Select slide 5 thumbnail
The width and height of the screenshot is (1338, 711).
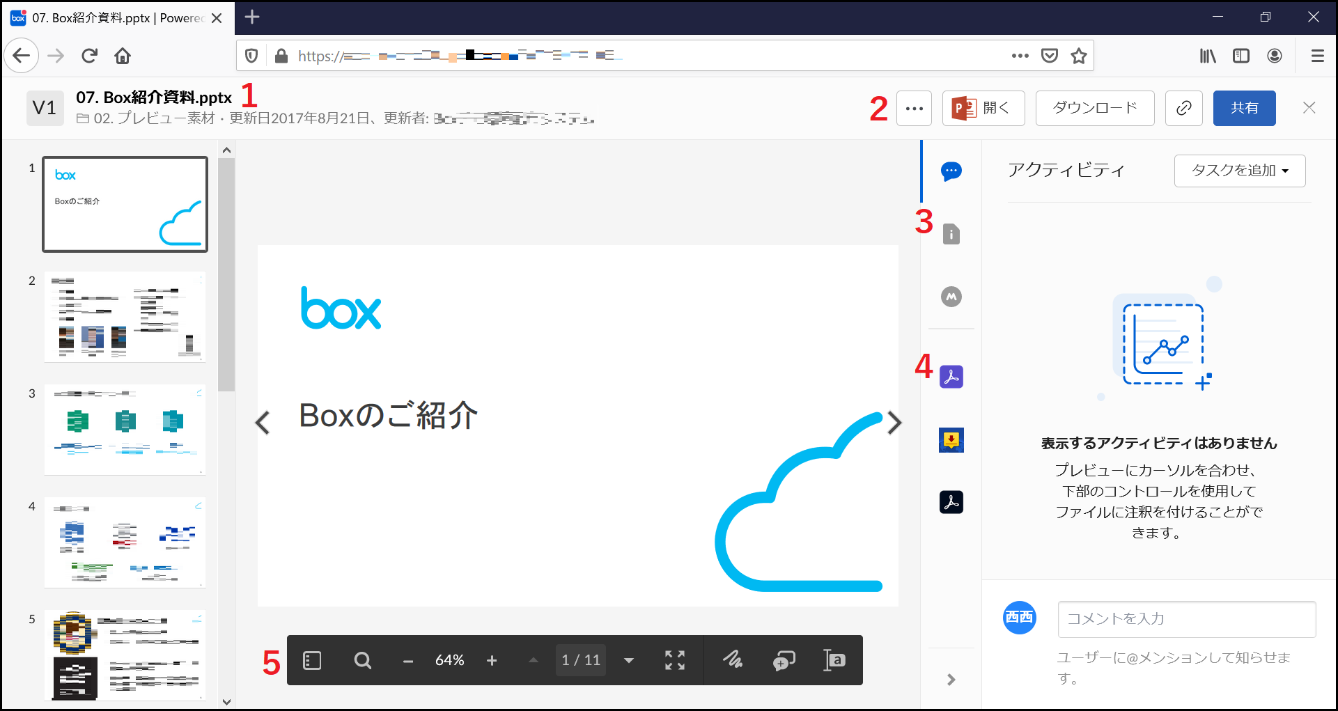point(125,655)
